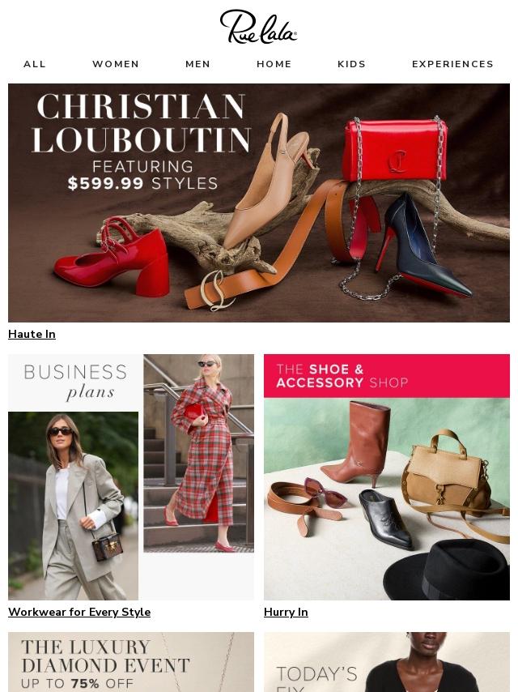Click the Hurry In link
The width and height of the screenshot is (518, 692).
pos(286,612)
